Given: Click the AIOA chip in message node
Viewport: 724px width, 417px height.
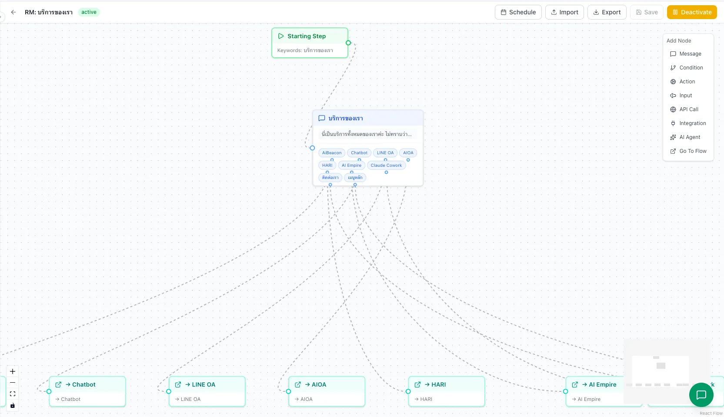Looking at the screenshot, I should [x=408, y=153].
